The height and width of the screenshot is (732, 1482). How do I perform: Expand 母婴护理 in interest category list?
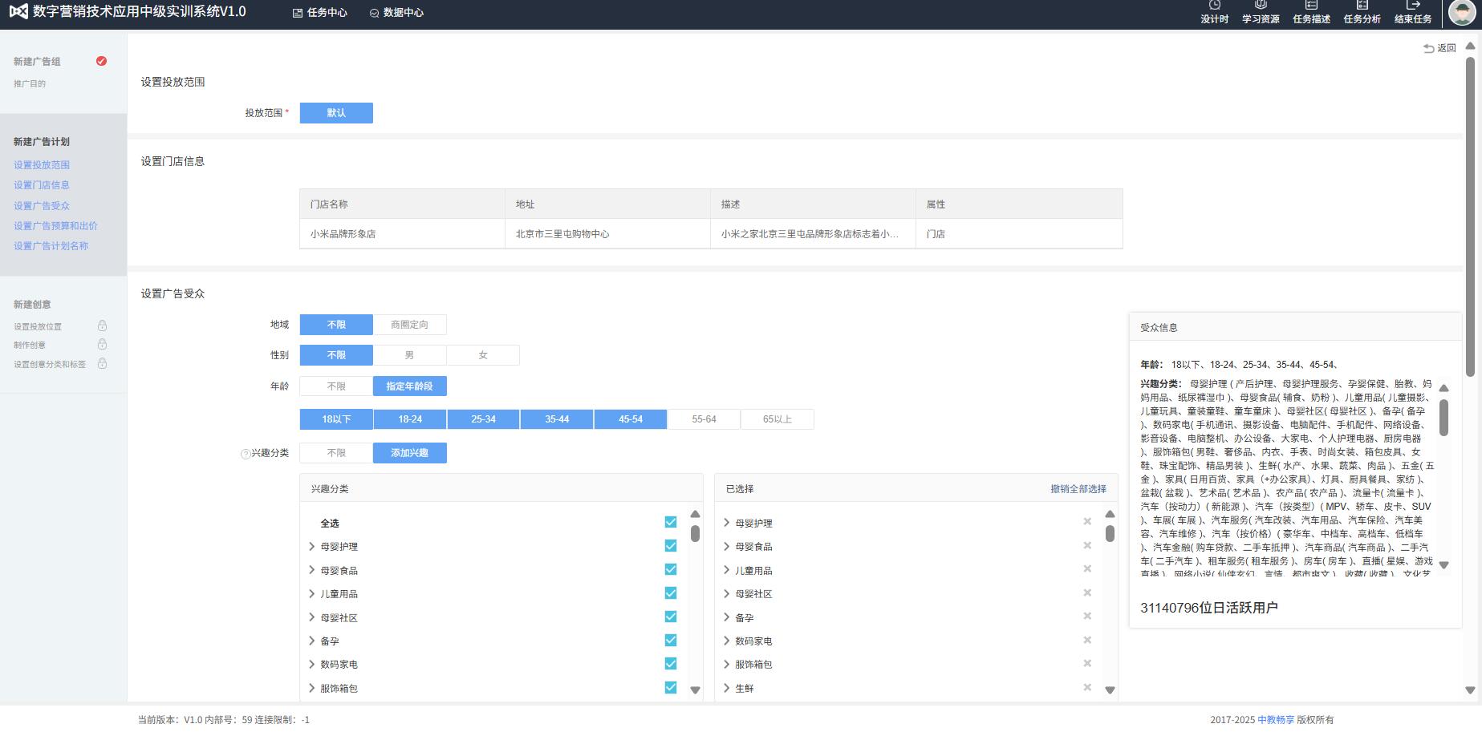312,546
